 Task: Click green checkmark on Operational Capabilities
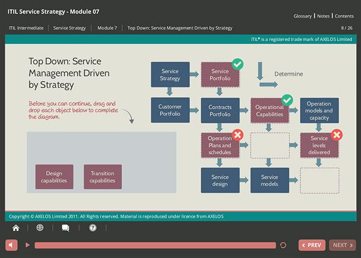click(x=287, y=100)
